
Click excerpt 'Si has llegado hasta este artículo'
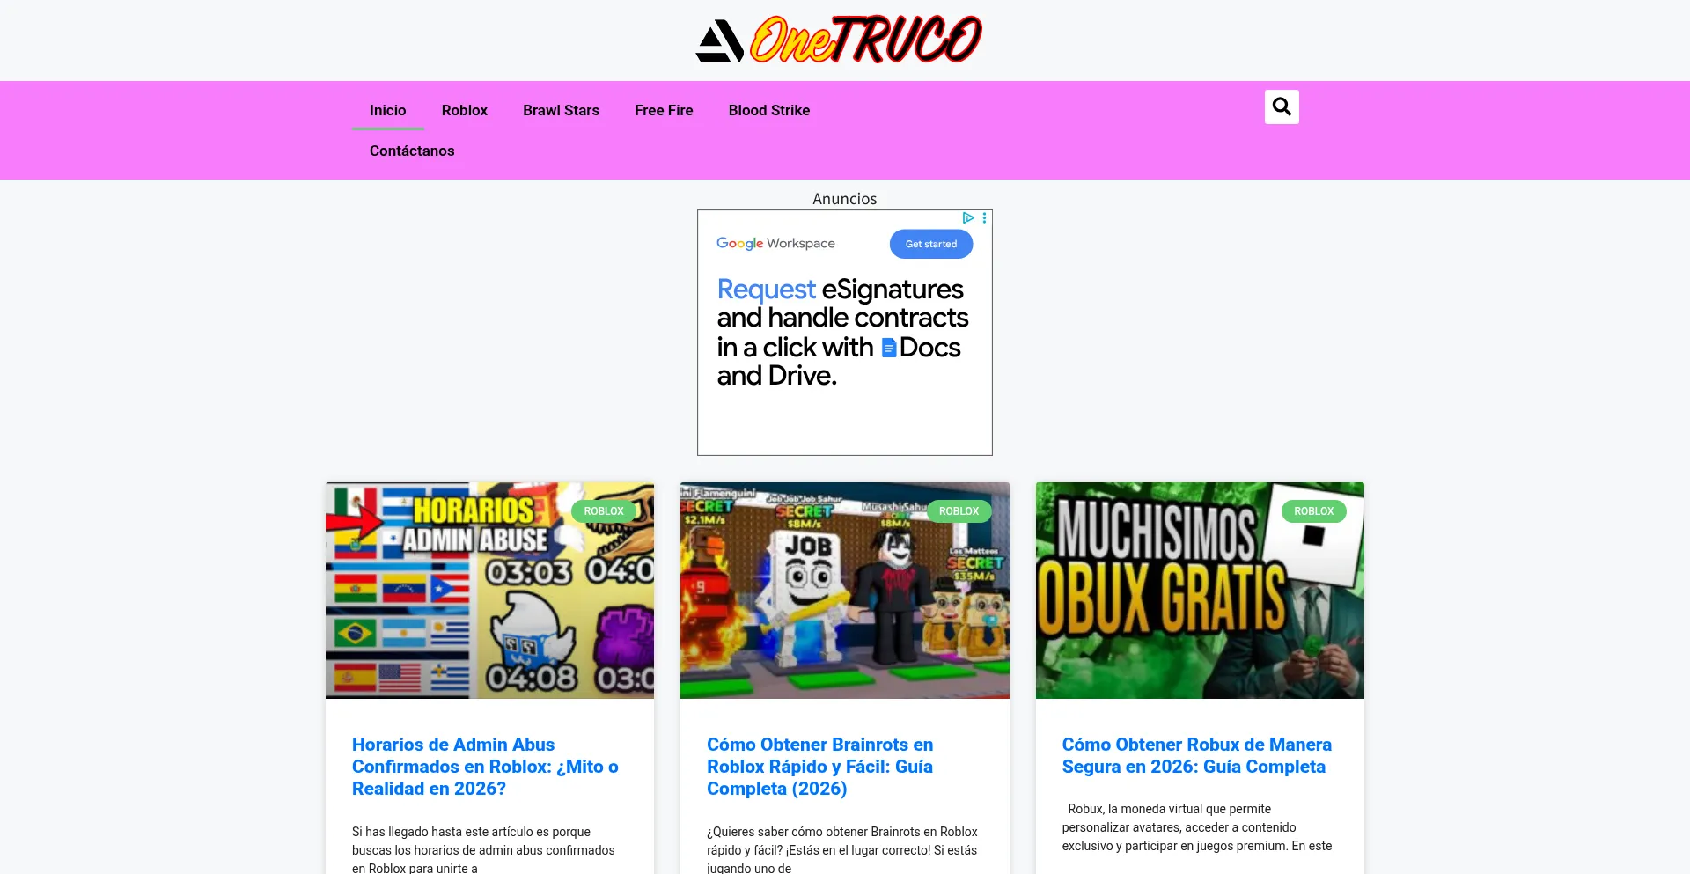(x=483, y=850)
